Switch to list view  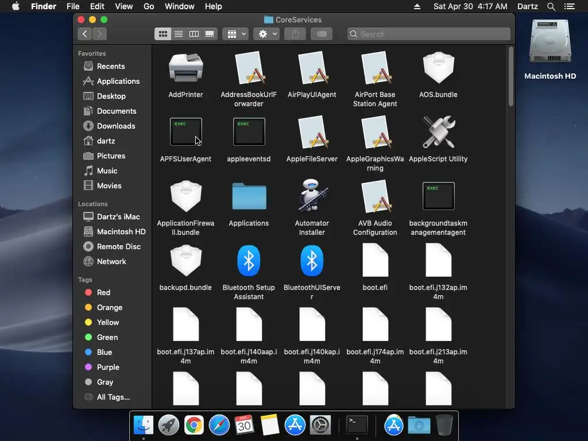click(x=179, y=34)
